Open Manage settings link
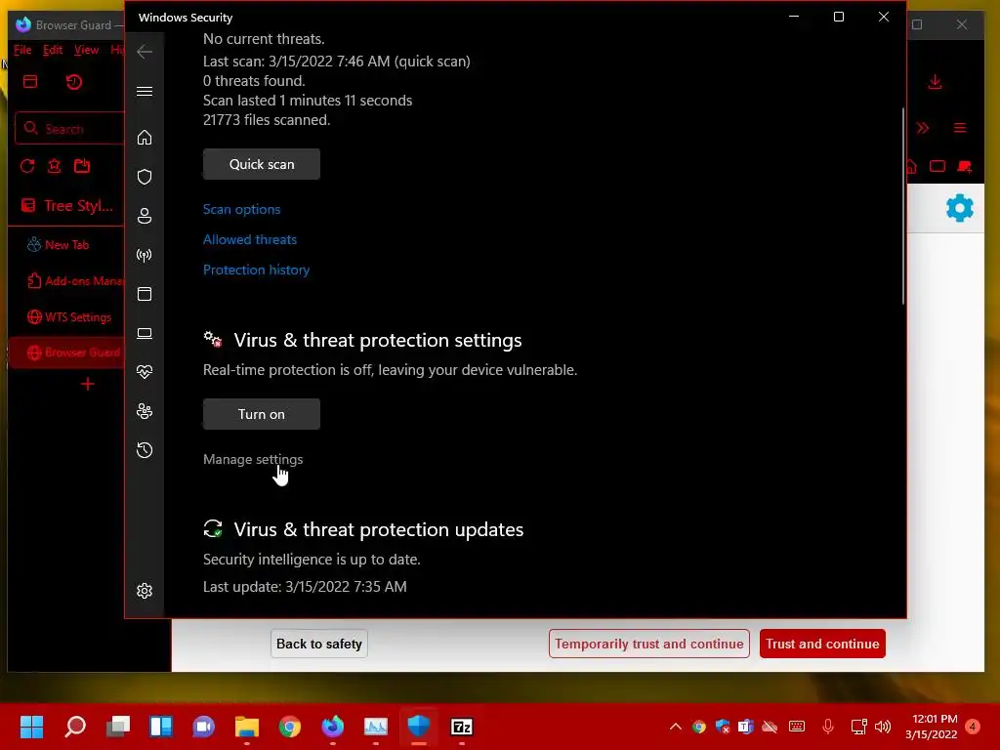This screenshot has width=1000, height=750. 253,459
